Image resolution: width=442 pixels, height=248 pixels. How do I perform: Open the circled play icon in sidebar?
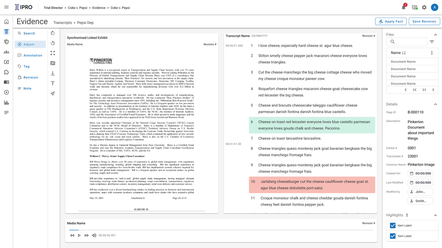pos(6,92)
